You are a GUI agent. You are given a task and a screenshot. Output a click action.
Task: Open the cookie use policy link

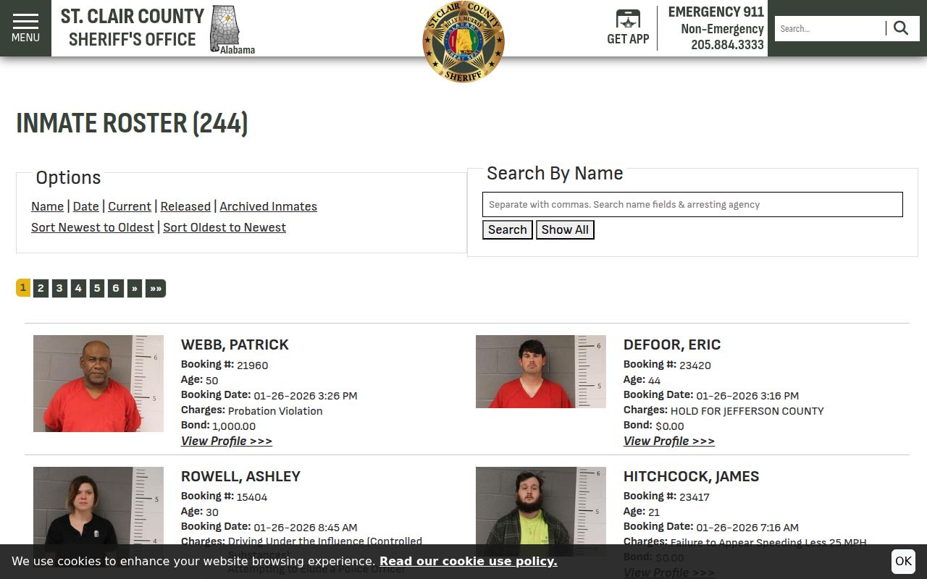pos(469,562)
